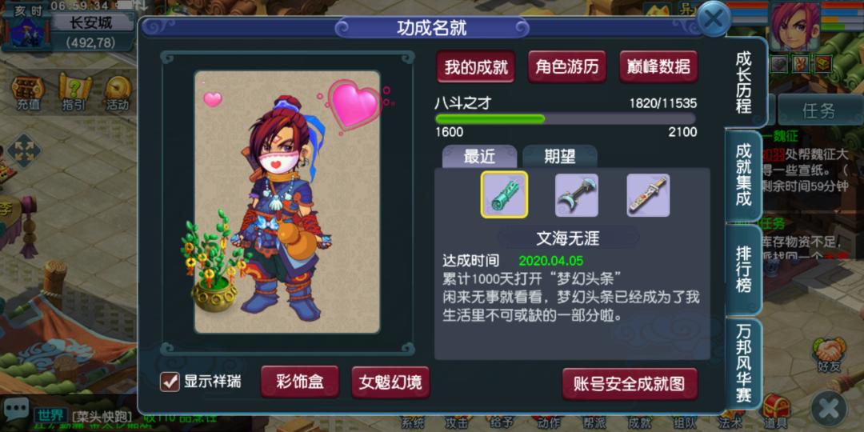
Task: Tap the four-arrow move control icon
Action: coord(24,150)
